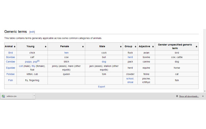Image resolution: width=206 pixels, height=129 pixels.
Task: Click the Export link below the table
Action: point(101,87)
